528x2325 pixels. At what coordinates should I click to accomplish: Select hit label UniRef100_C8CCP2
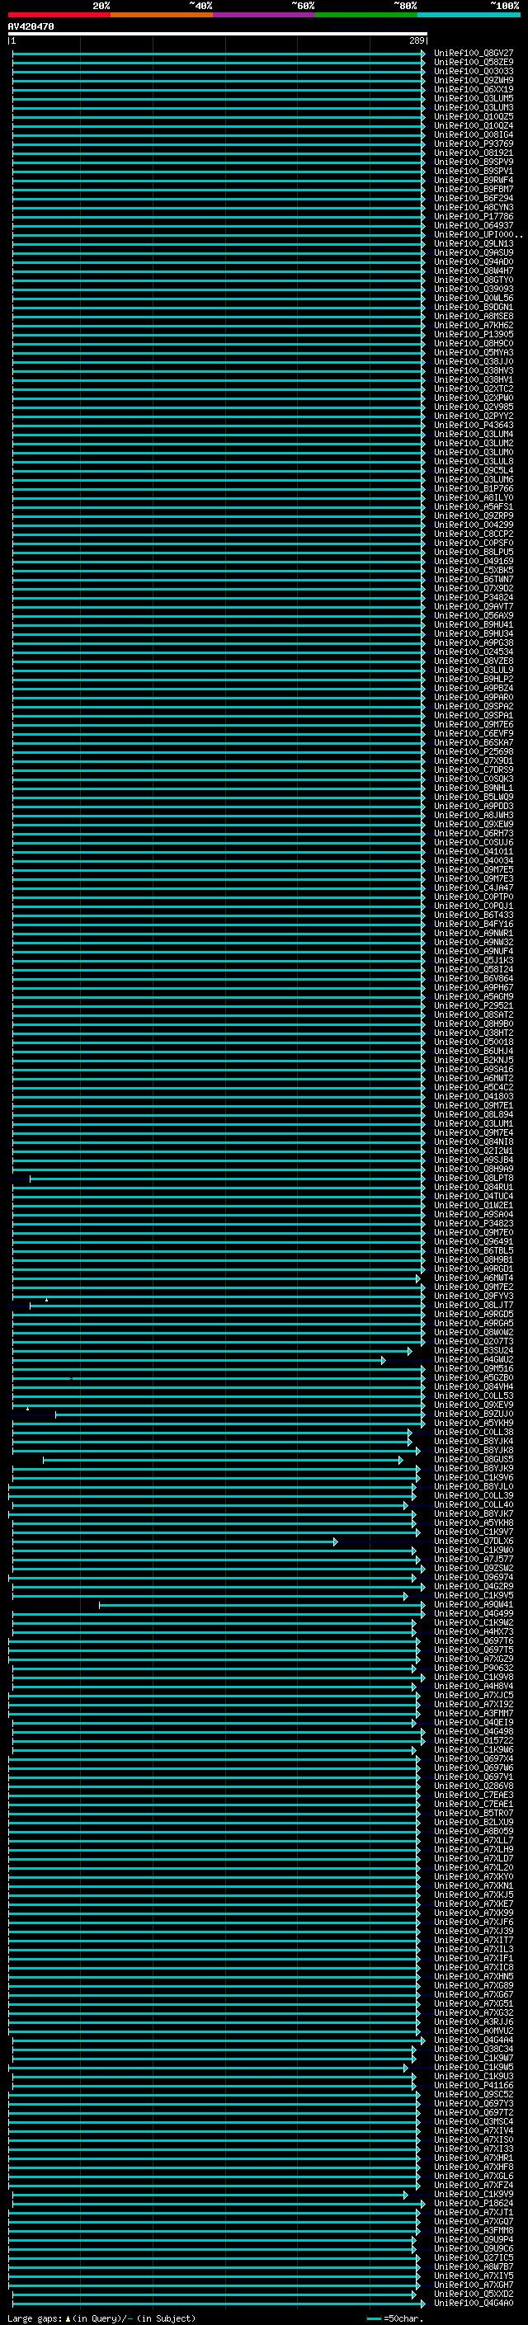pos(474,534)
